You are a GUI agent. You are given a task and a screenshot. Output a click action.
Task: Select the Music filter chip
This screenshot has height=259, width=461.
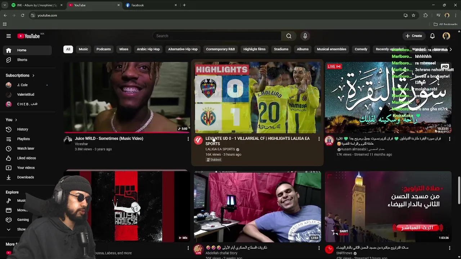point(83,49)
